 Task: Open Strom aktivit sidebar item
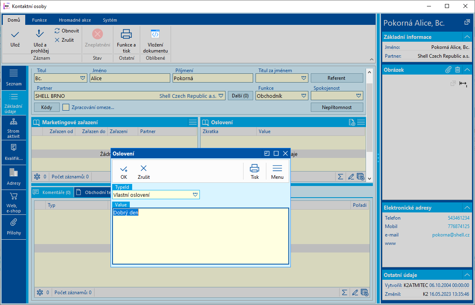[x=14, y=127]
